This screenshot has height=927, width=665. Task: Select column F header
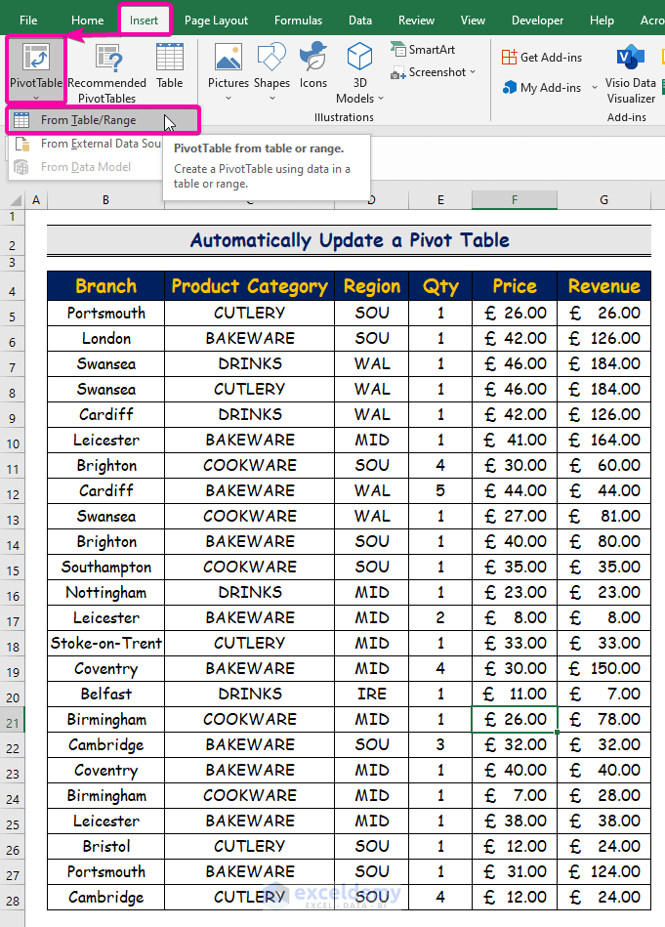pyautogui.click(x=515, y=200)
